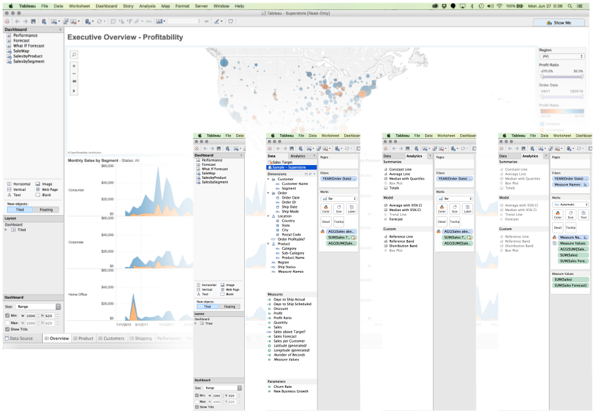
Task: Toggle the Min size checkbox in main window
Action: 7,316
